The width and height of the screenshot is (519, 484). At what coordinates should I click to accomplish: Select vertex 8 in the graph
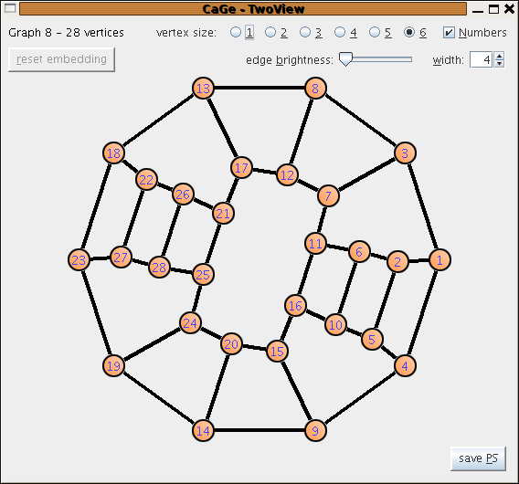click(315, 89)
